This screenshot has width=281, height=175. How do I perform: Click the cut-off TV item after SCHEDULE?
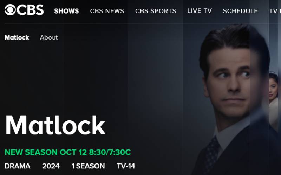275,11
